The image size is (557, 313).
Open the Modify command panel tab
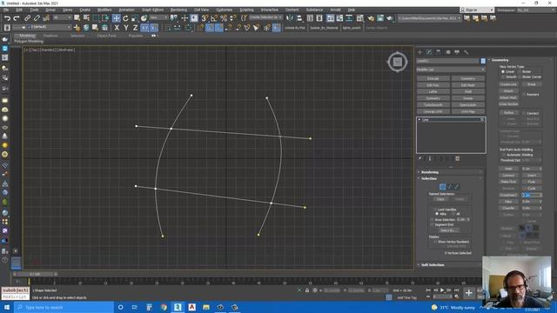pos(429,52)
